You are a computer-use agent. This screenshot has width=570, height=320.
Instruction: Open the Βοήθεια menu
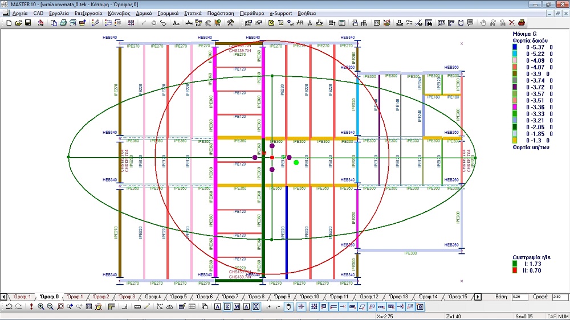click(x=307, y=14)
